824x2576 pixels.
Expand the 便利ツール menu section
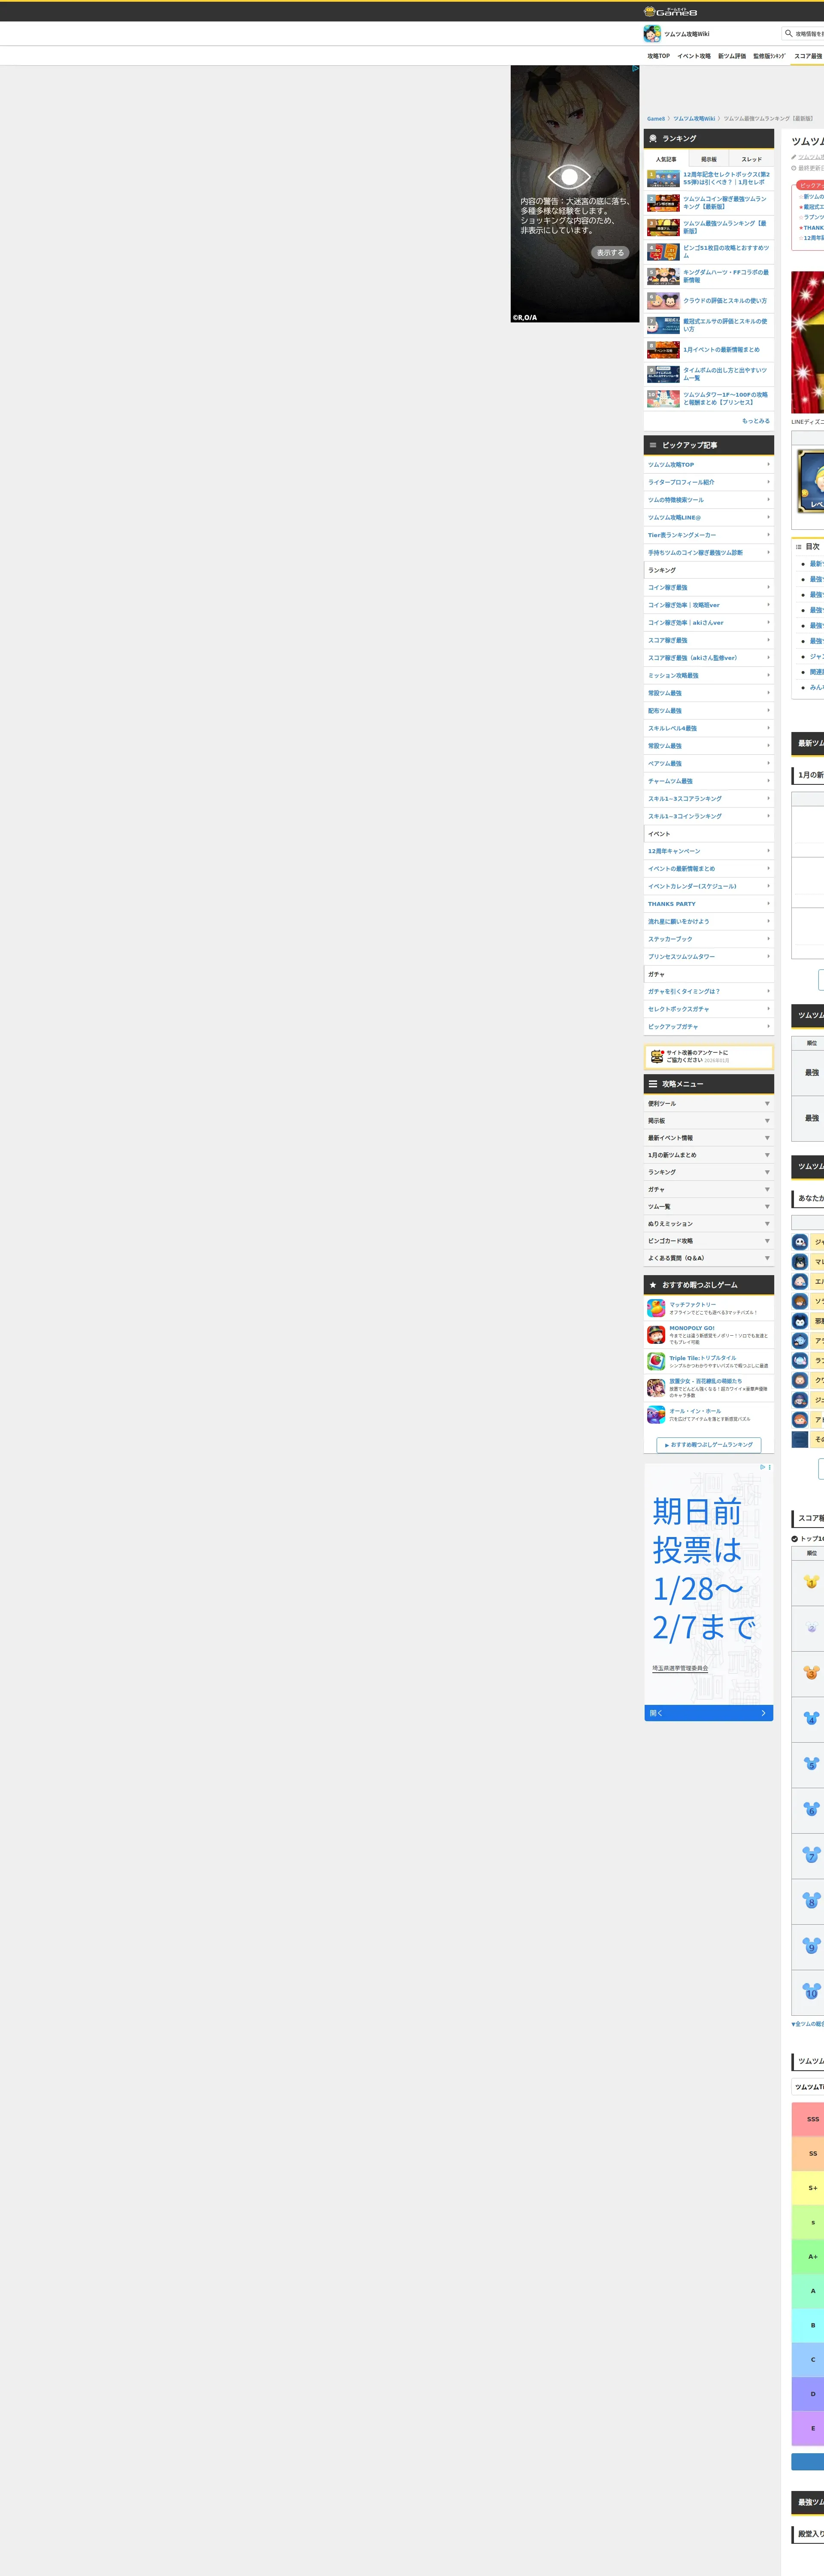[708, 1104]
